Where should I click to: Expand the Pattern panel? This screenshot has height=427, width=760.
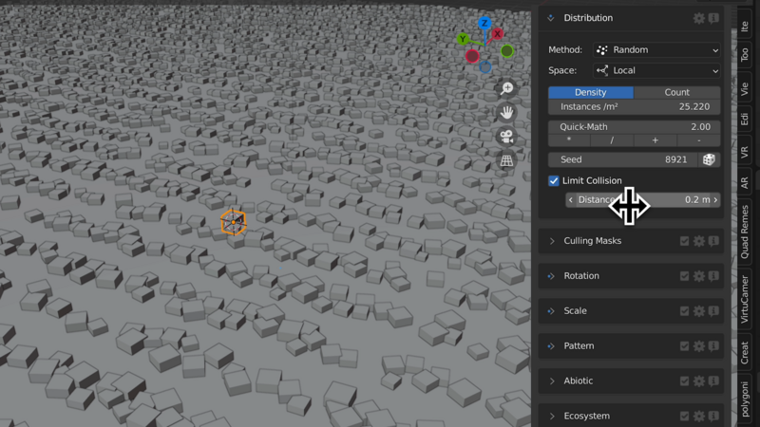[552, 346]
